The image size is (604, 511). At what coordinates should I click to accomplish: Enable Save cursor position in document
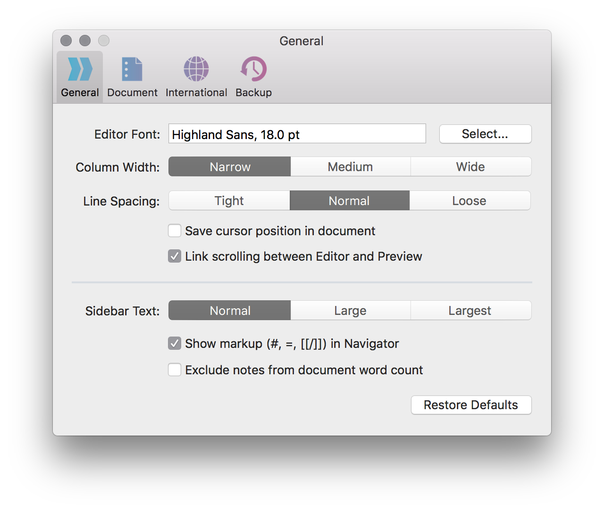[174, 231]
